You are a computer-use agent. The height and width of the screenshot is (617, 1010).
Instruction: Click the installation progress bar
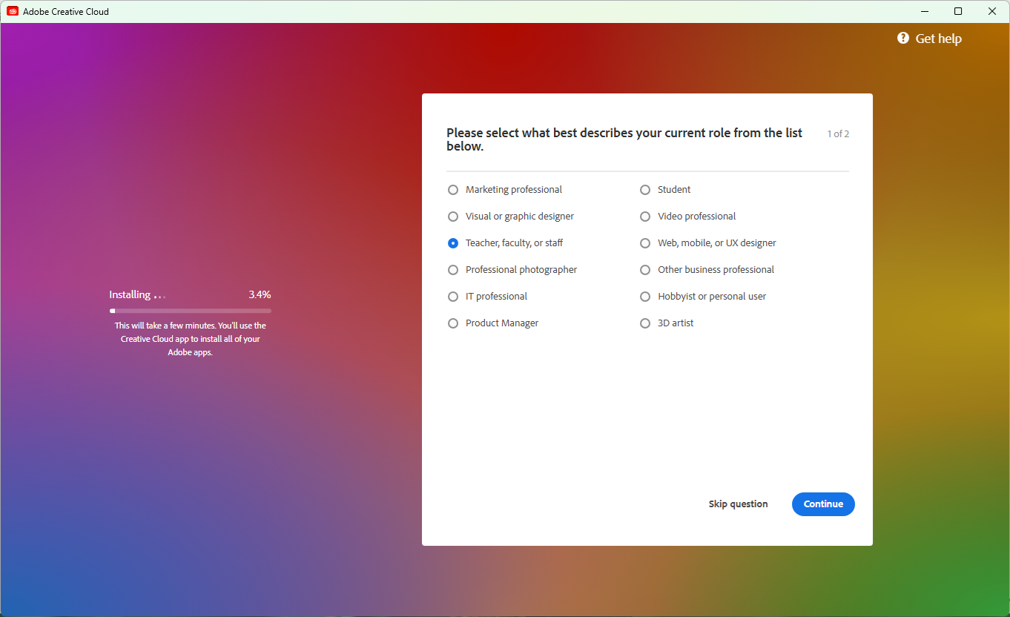tap(190, 311)
